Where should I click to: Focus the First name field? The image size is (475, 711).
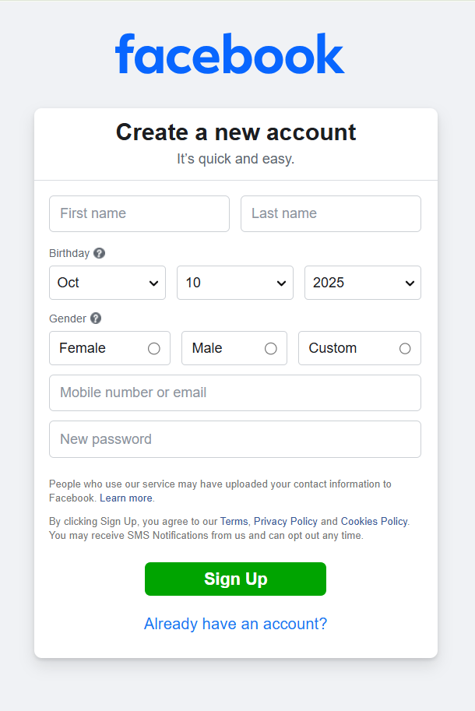tap(139, 213)
